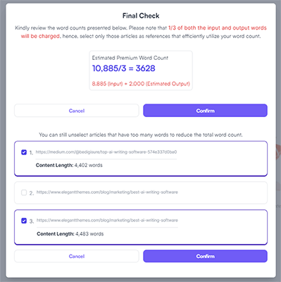The height and width of the screenshot is (282, 281).
Task: Click the top Cancel button
Action: tap(77, 111)
